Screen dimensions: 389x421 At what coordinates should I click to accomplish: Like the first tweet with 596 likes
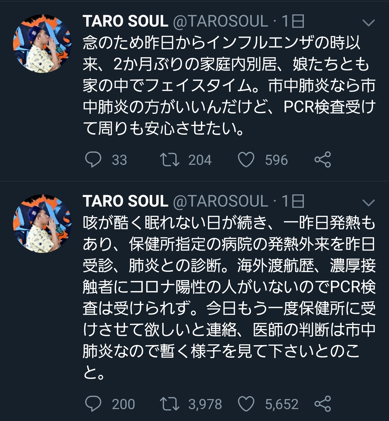pyautogui.click(x=246, y=159)
